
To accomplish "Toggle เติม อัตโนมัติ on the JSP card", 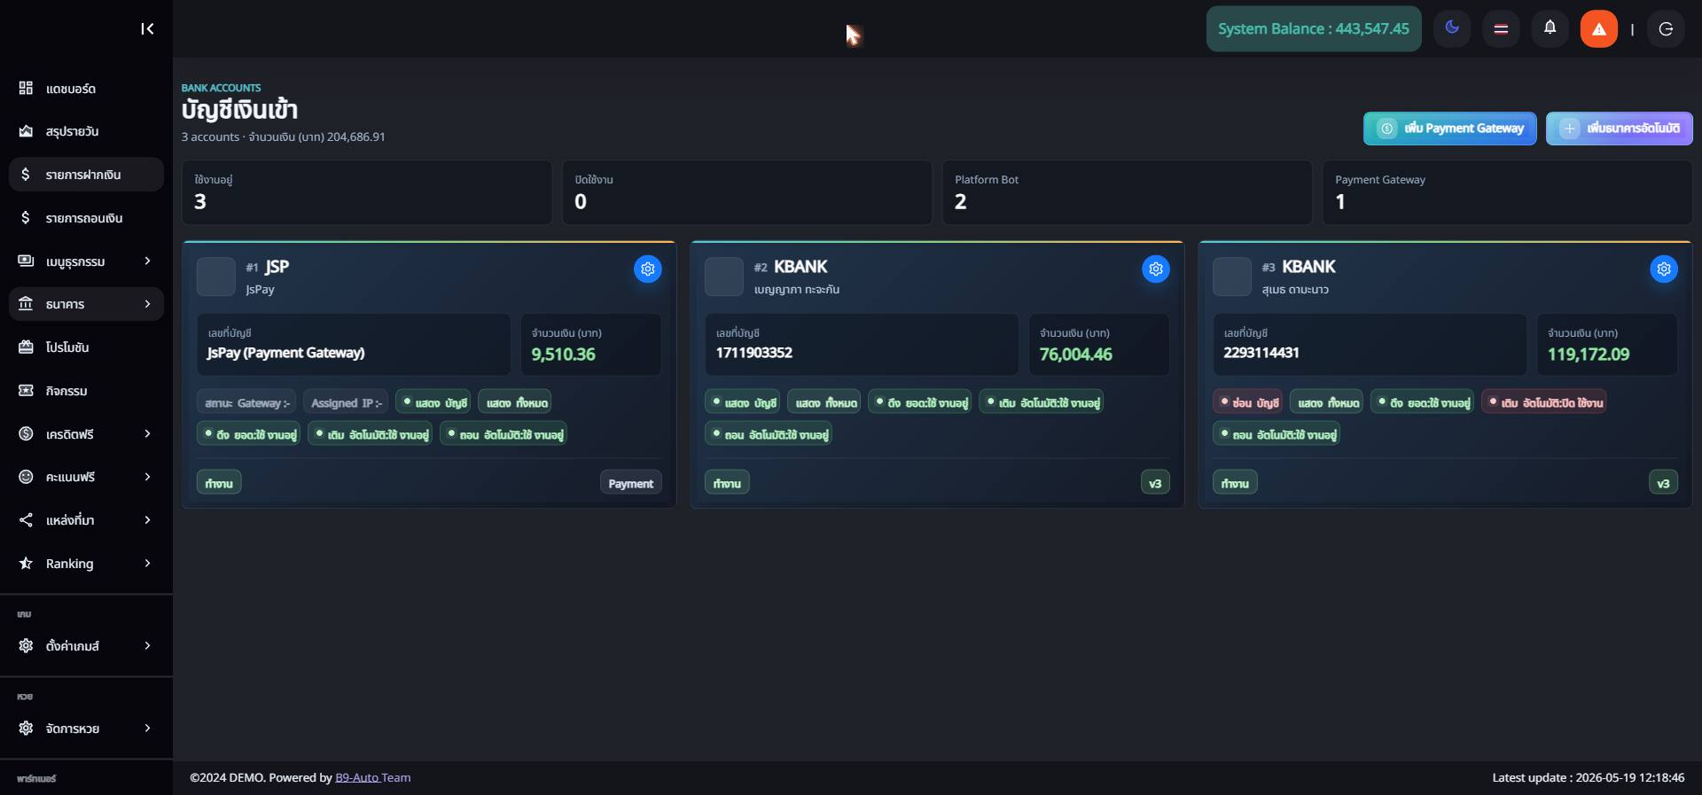I will [370, 434].
